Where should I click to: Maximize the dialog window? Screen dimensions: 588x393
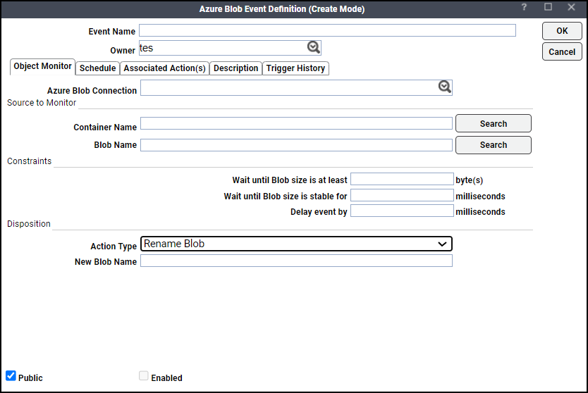[548, 7]
